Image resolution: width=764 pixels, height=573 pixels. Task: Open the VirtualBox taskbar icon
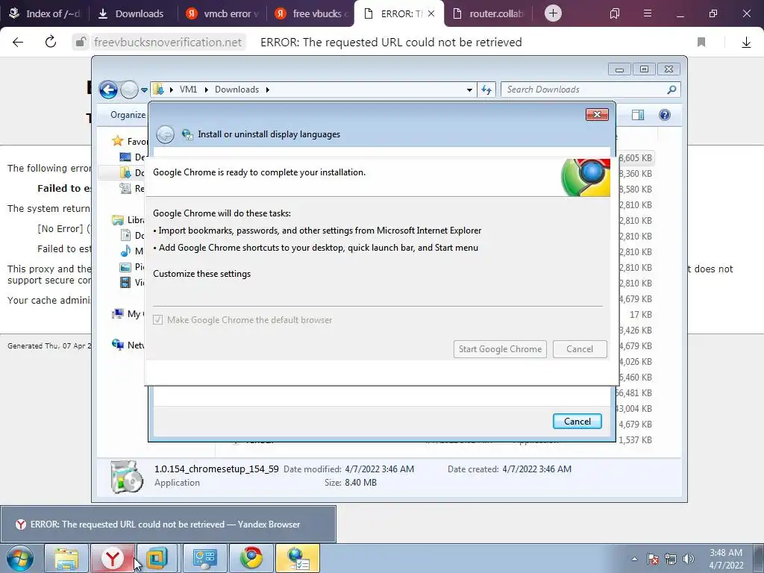tap(158, 558)
